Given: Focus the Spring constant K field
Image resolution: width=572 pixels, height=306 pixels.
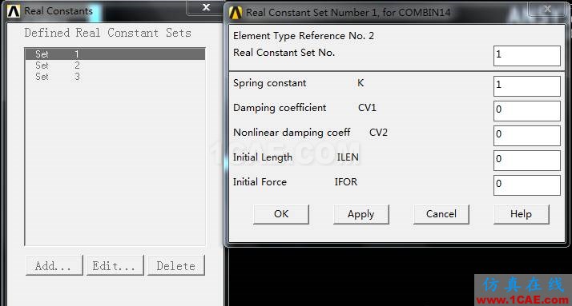Looking at the screenshot, I should [x=527, y=85].
